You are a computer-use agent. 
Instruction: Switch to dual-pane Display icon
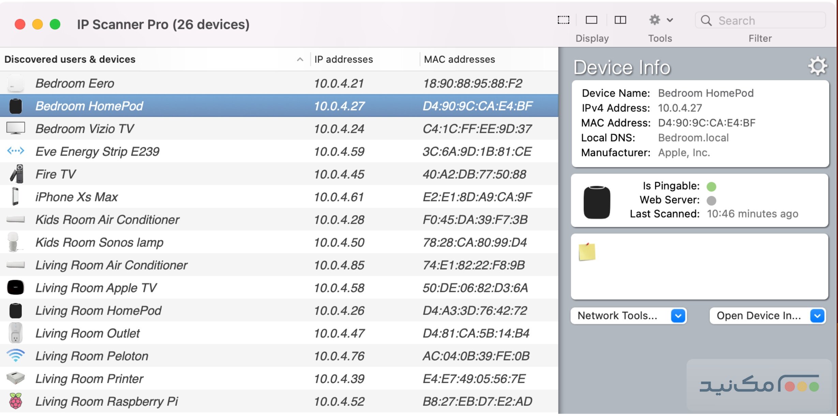pos(620,20)
